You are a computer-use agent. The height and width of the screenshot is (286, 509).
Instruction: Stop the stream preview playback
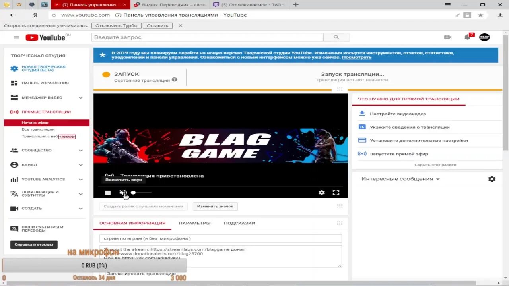point(108,193)
